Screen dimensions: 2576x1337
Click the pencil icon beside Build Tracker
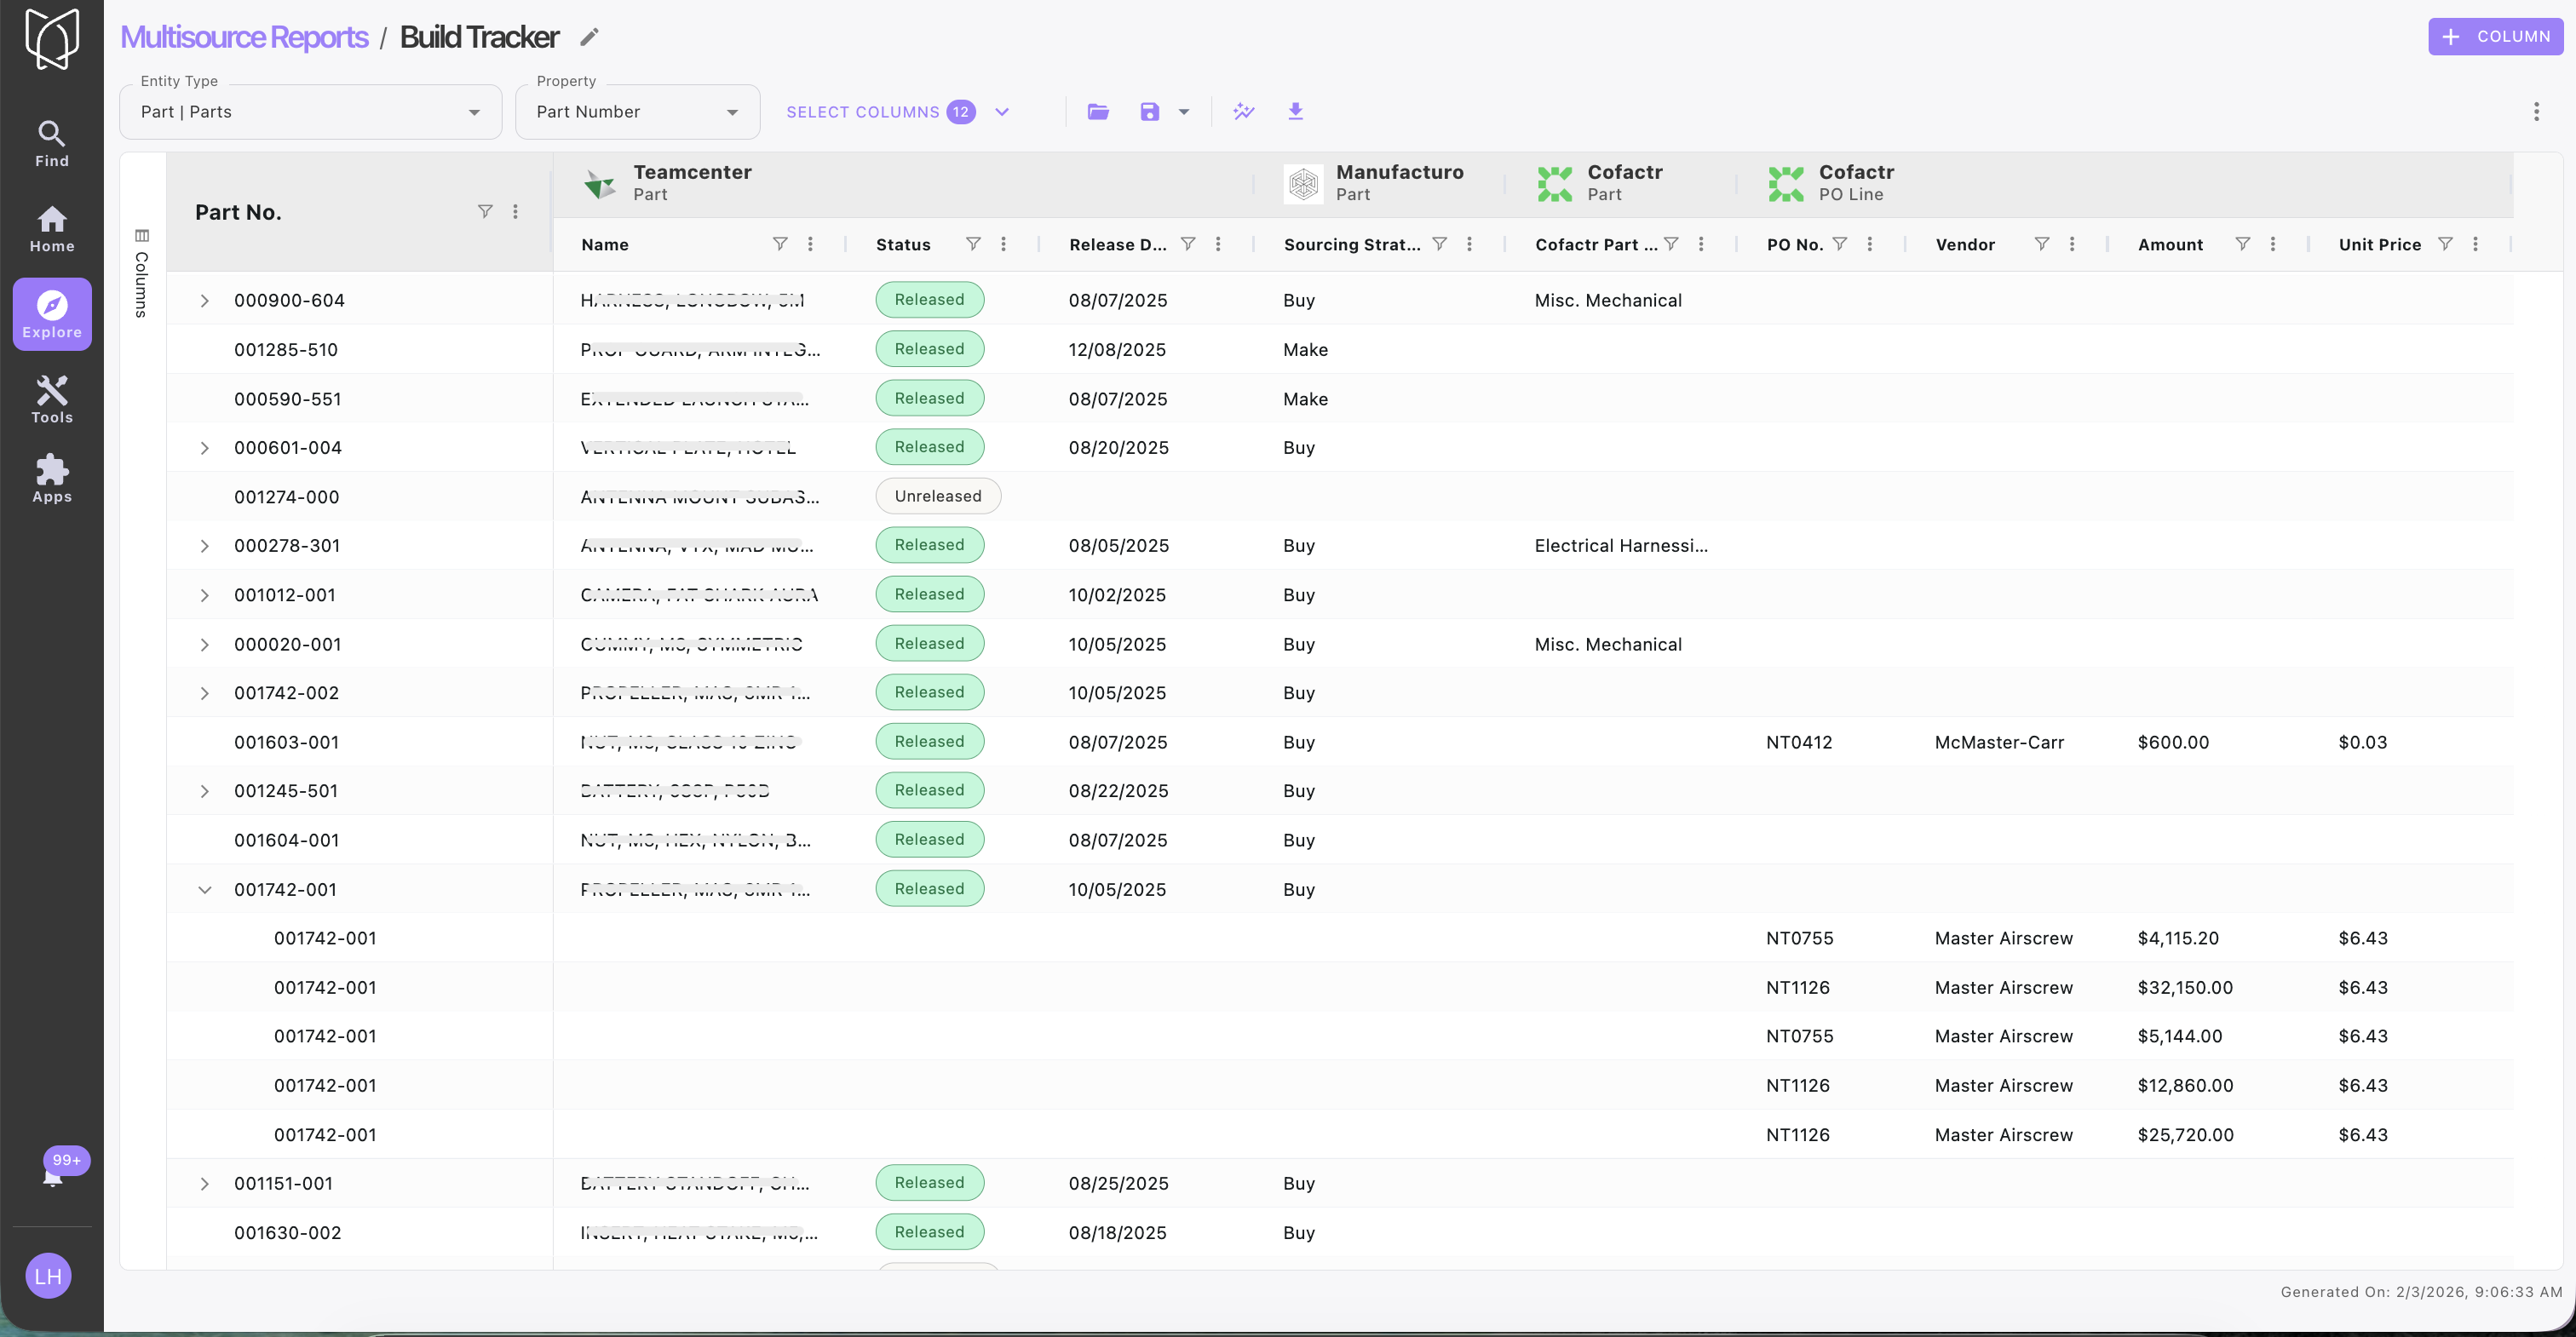click(x=589, y=37)
